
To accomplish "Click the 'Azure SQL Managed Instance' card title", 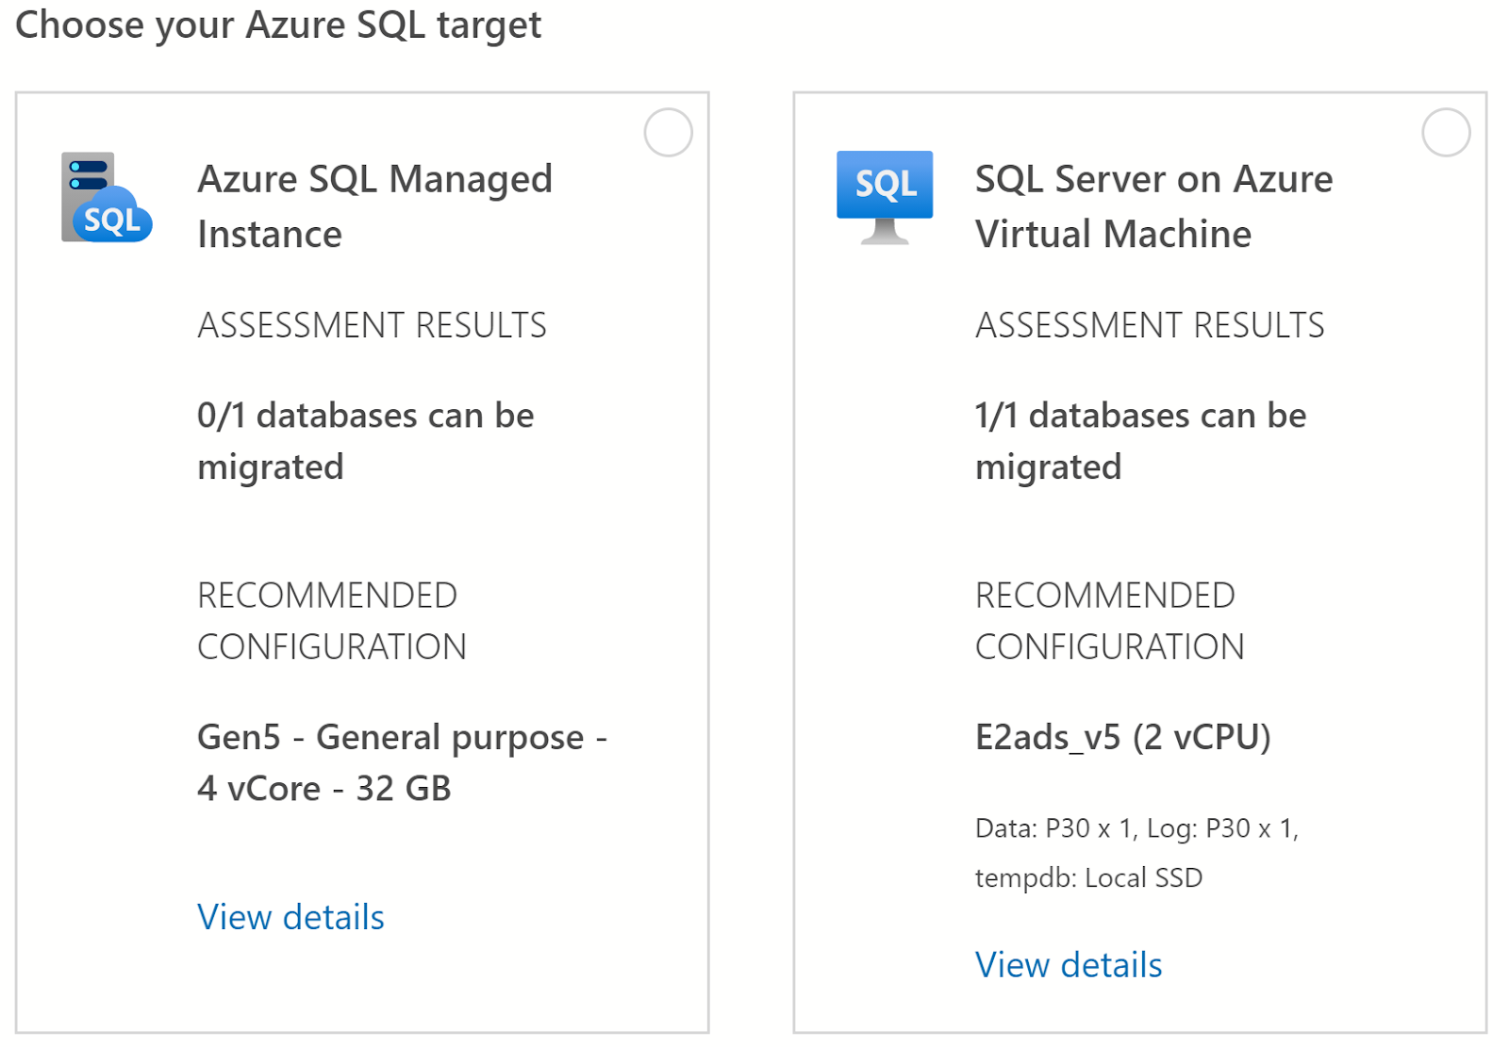I will pos(374,206).
